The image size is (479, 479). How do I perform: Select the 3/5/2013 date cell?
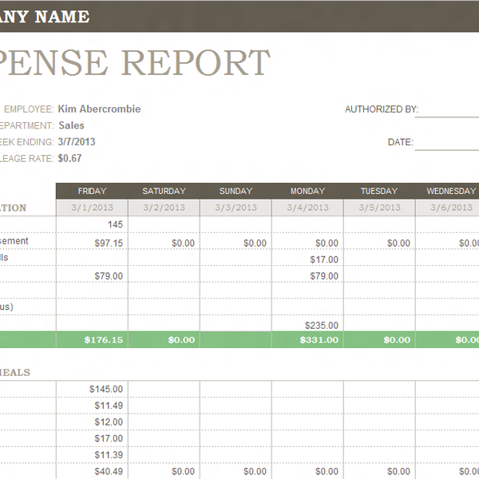tap(379, 208)
